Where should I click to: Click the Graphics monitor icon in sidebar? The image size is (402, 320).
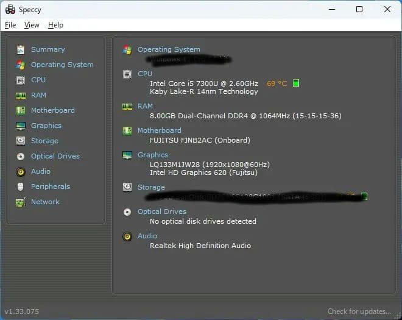21,126
